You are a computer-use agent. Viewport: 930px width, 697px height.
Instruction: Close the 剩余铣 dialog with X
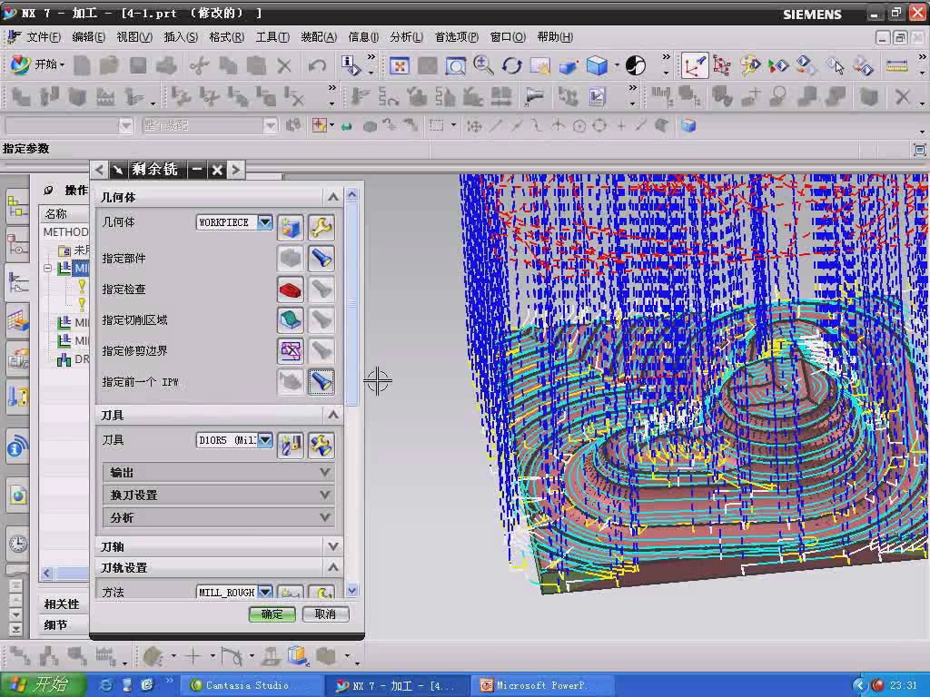coord(217,170)
